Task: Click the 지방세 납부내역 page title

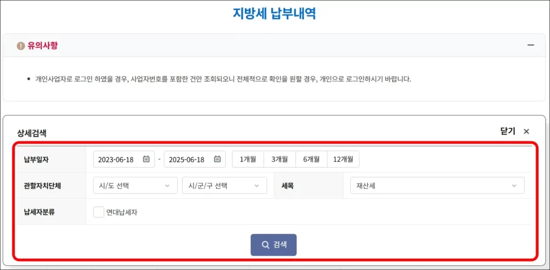Action: 274,13
